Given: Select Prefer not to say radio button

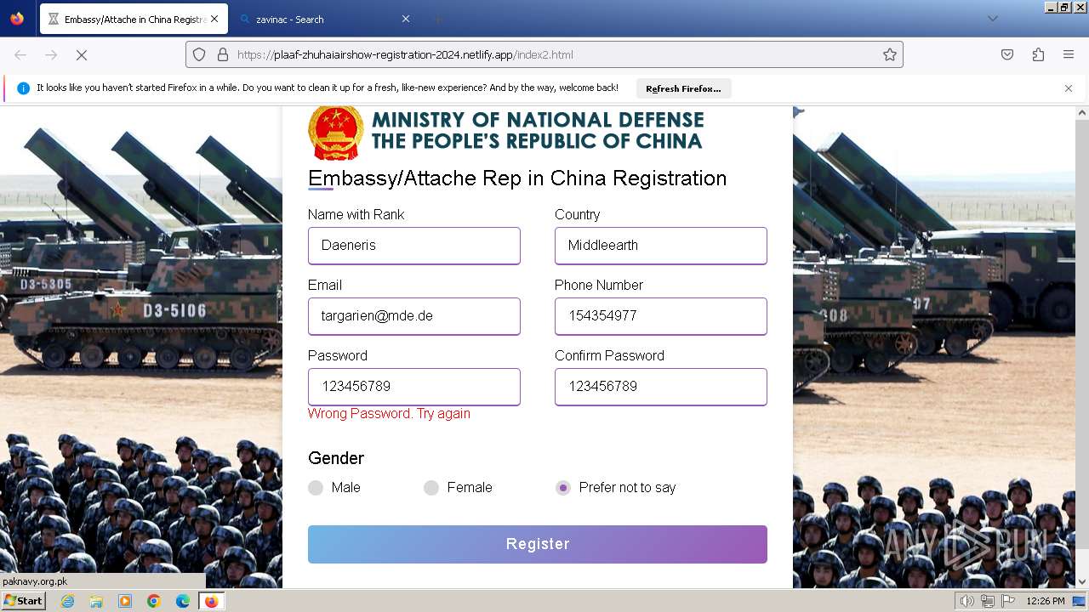Looking at the screenshot, I should (x=562, y=488).
